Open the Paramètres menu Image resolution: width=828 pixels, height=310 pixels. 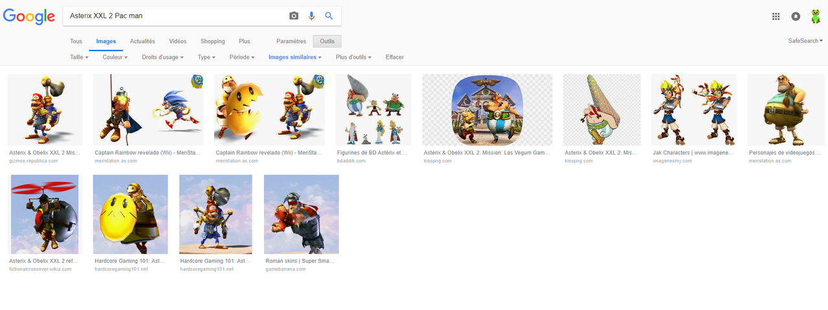[x=291, y=41]
